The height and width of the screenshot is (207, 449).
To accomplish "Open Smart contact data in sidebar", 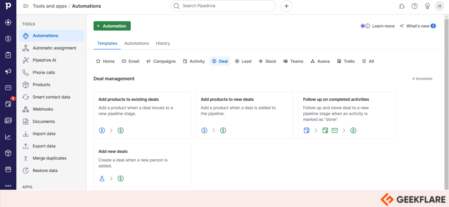I will tap(51, 97).
